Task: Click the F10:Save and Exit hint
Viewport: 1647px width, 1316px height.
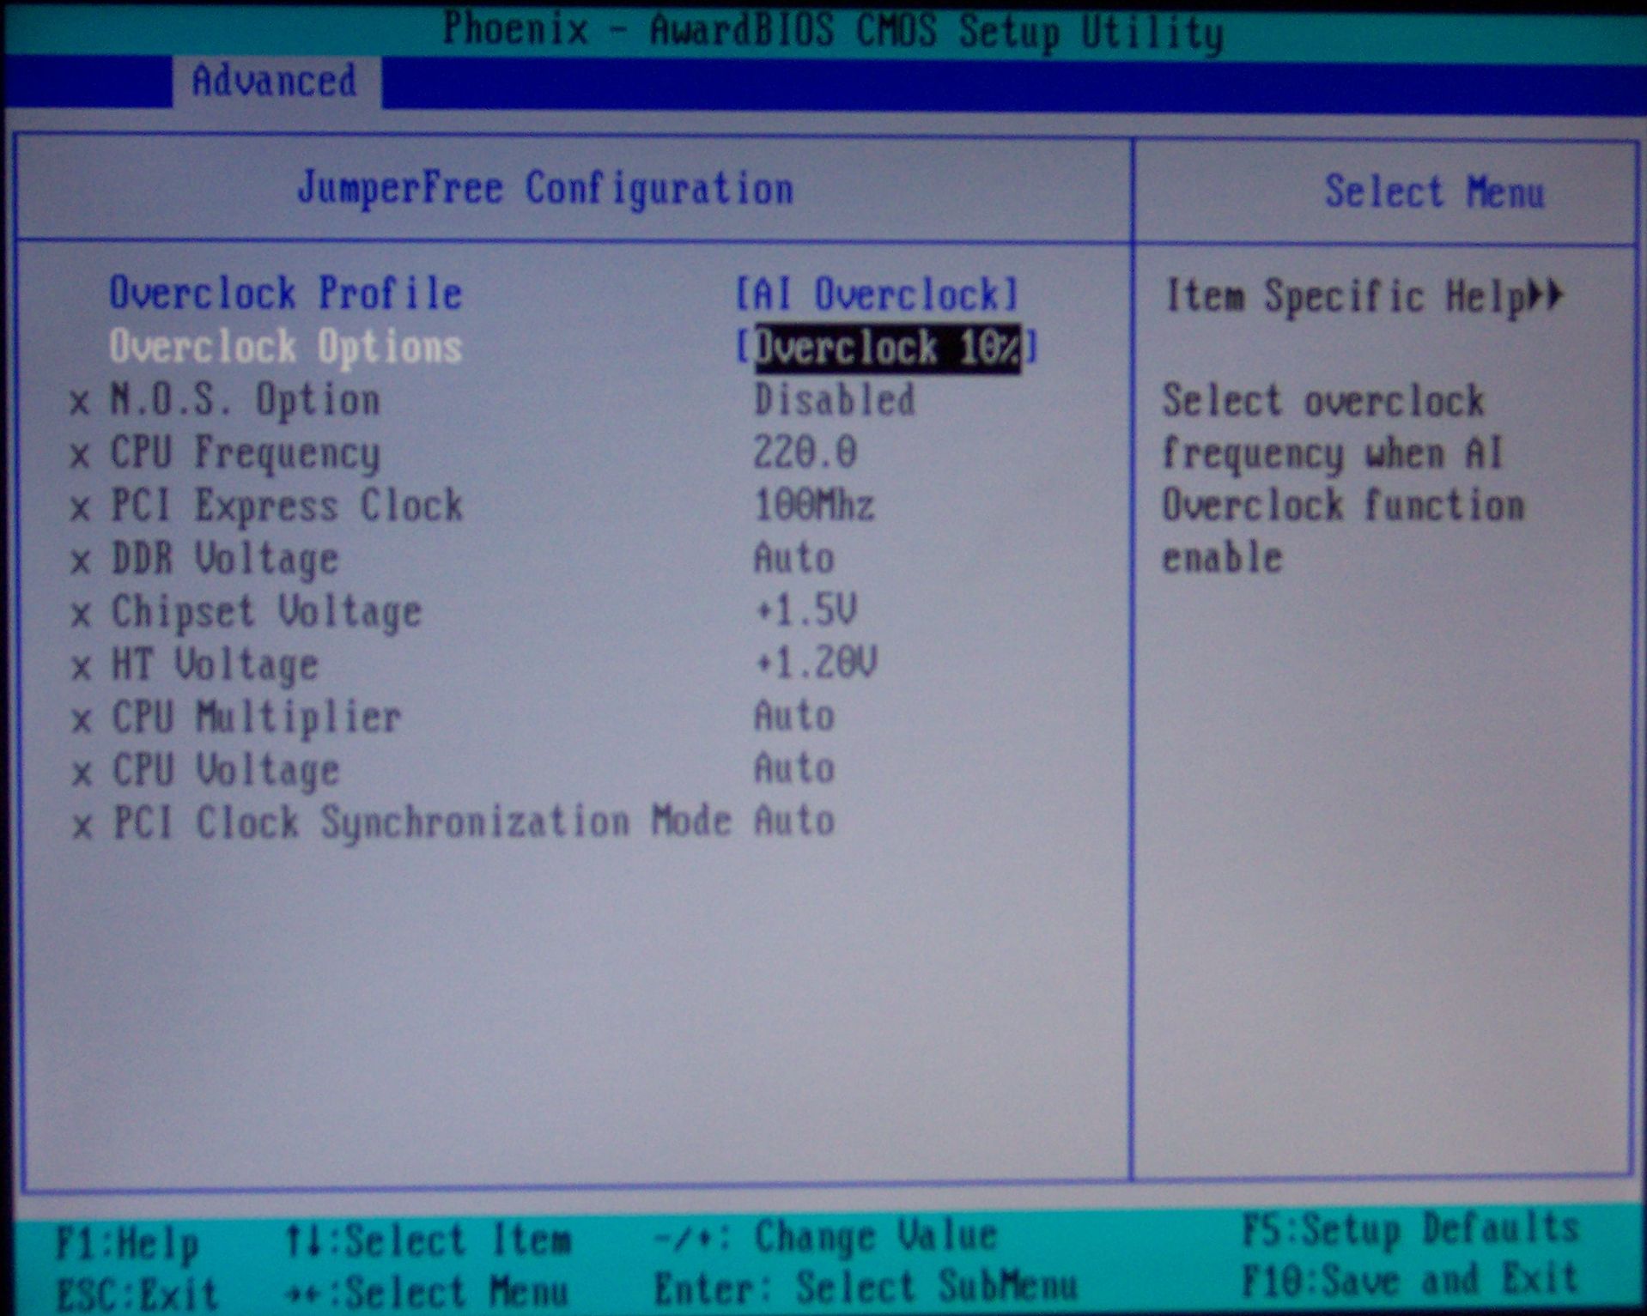Action: (1410, 1280)
